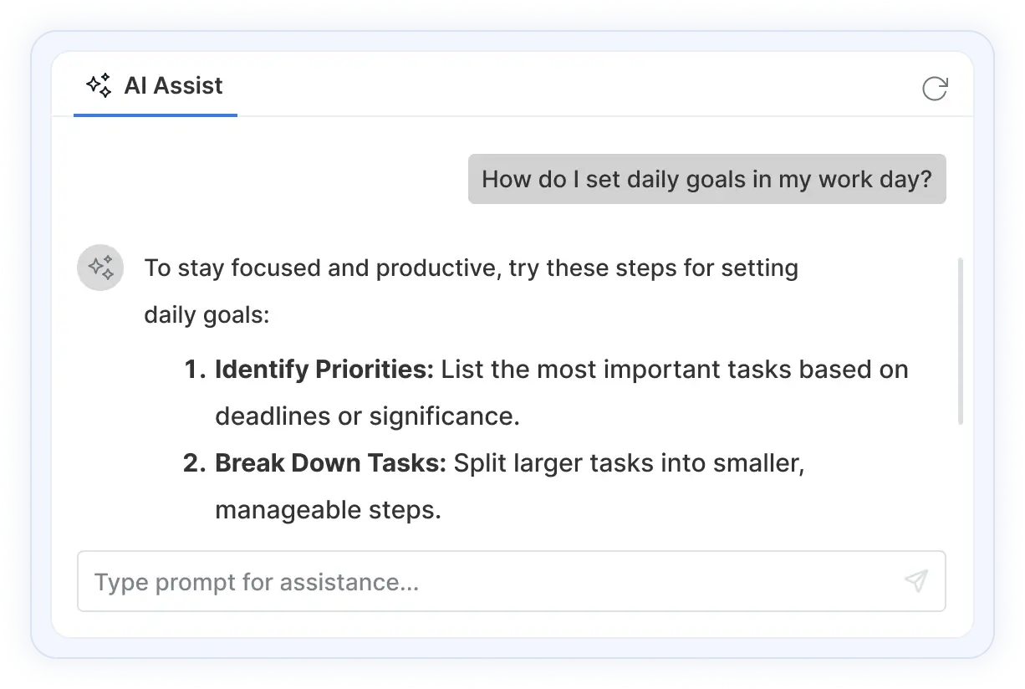Click the "deadlines or significance" text line
The width and height of the screenshot is (1025, 689).
[x=367, y=416]
